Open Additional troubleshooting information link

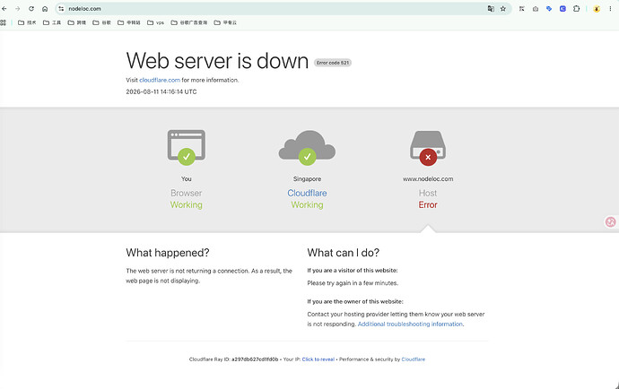point(410,324)
